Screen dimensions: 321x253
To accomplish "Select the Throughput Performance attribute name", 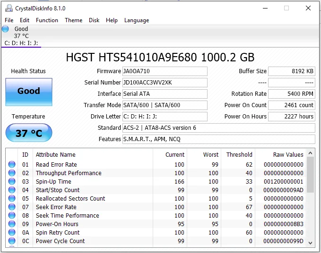I will 69,173.
